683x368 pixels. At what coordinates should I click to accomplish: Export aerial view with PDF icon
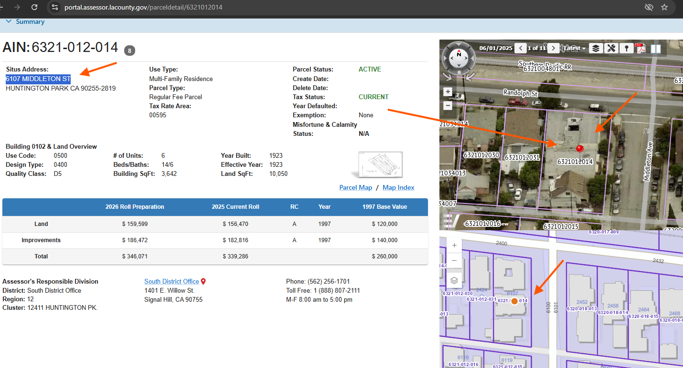point(640,48)
